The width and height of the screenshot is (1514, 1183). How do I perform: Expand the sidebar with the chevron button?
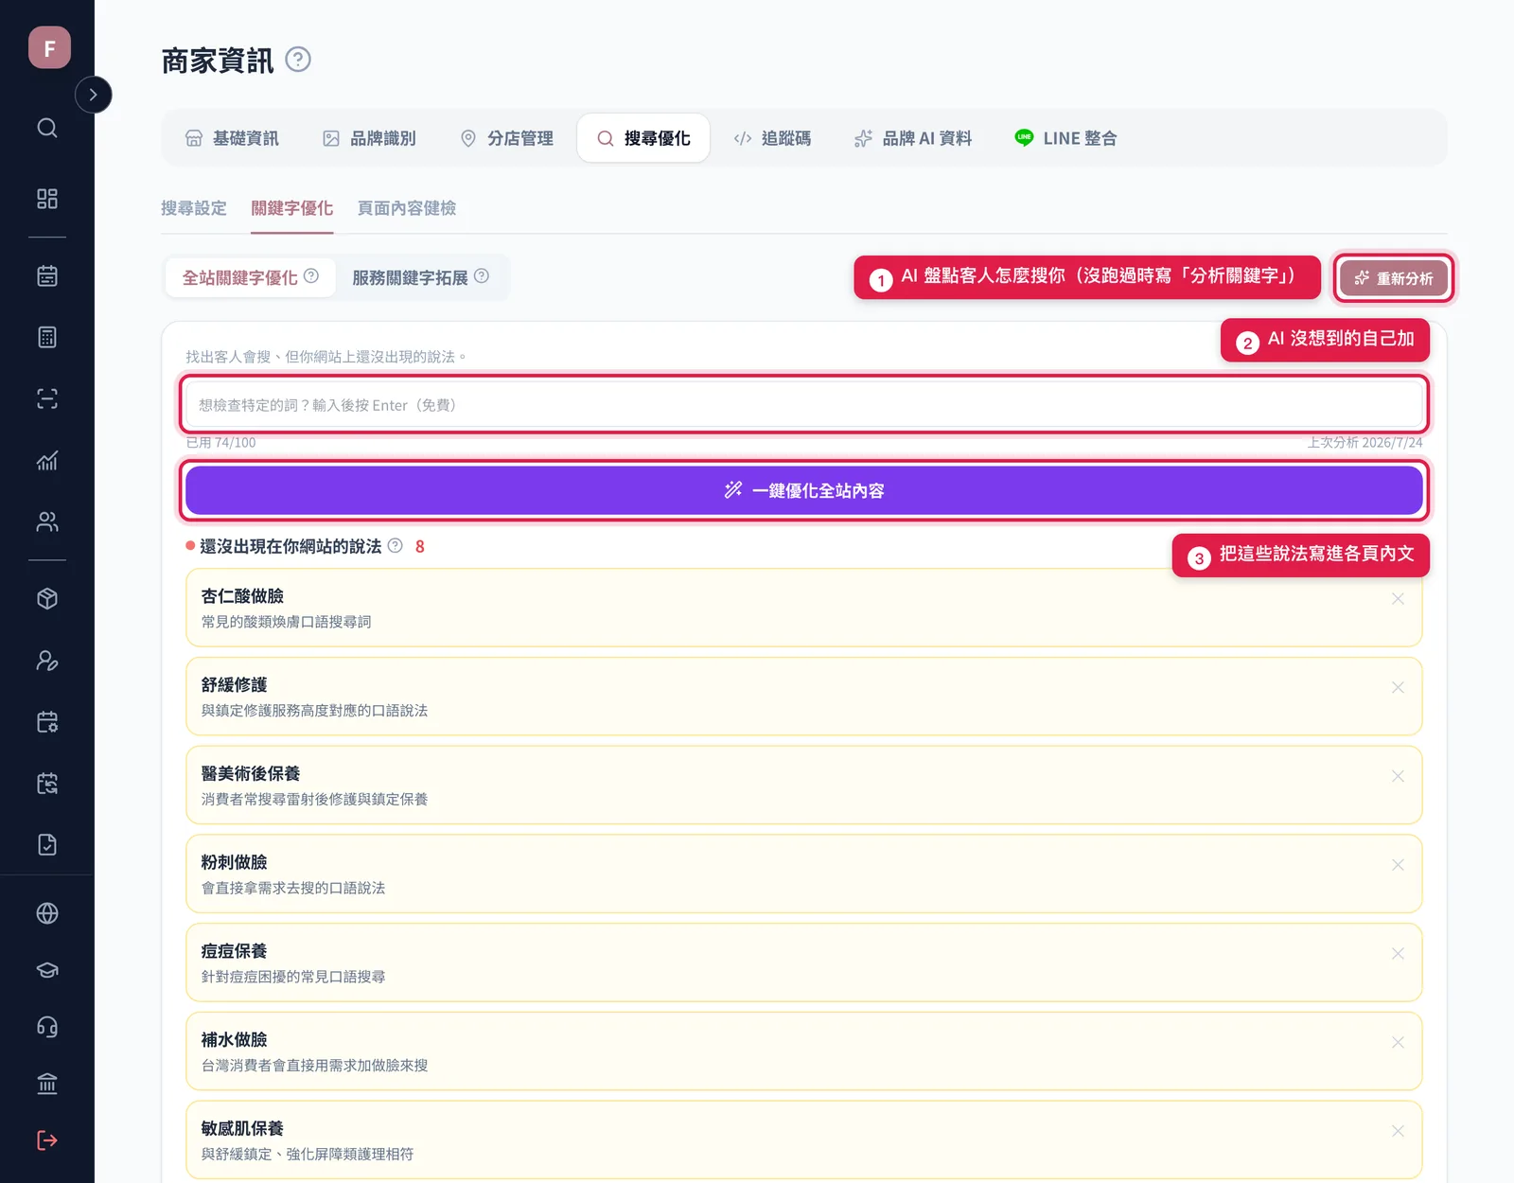pos(93,95)
